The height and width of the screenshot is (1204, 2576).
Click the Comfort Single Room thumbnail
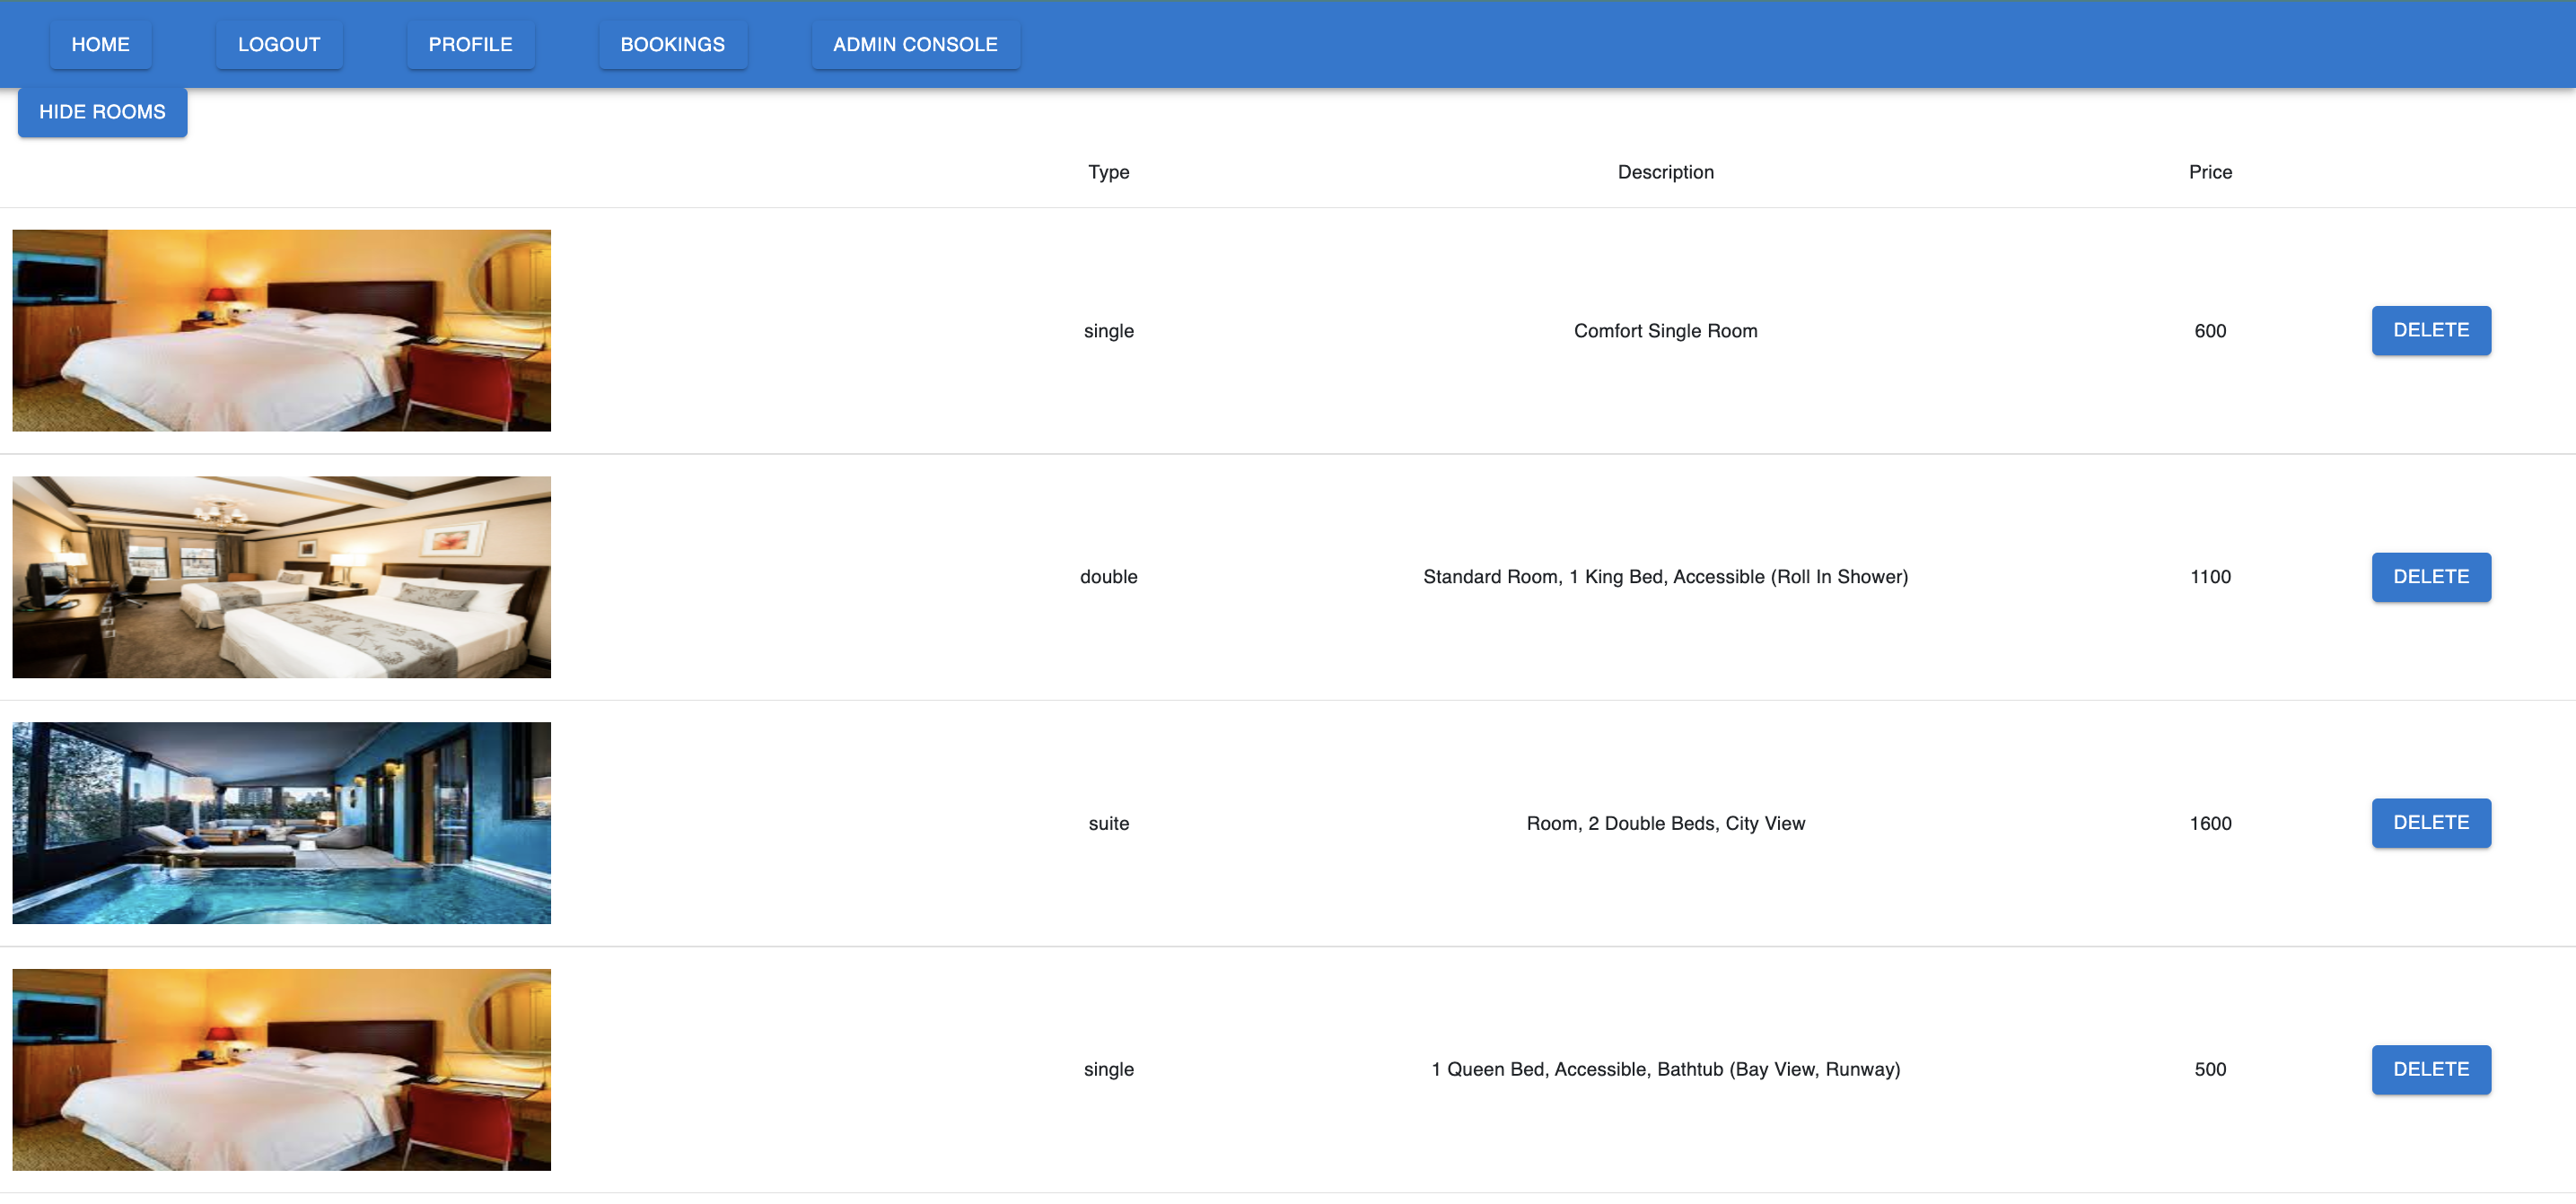[280, 330]
